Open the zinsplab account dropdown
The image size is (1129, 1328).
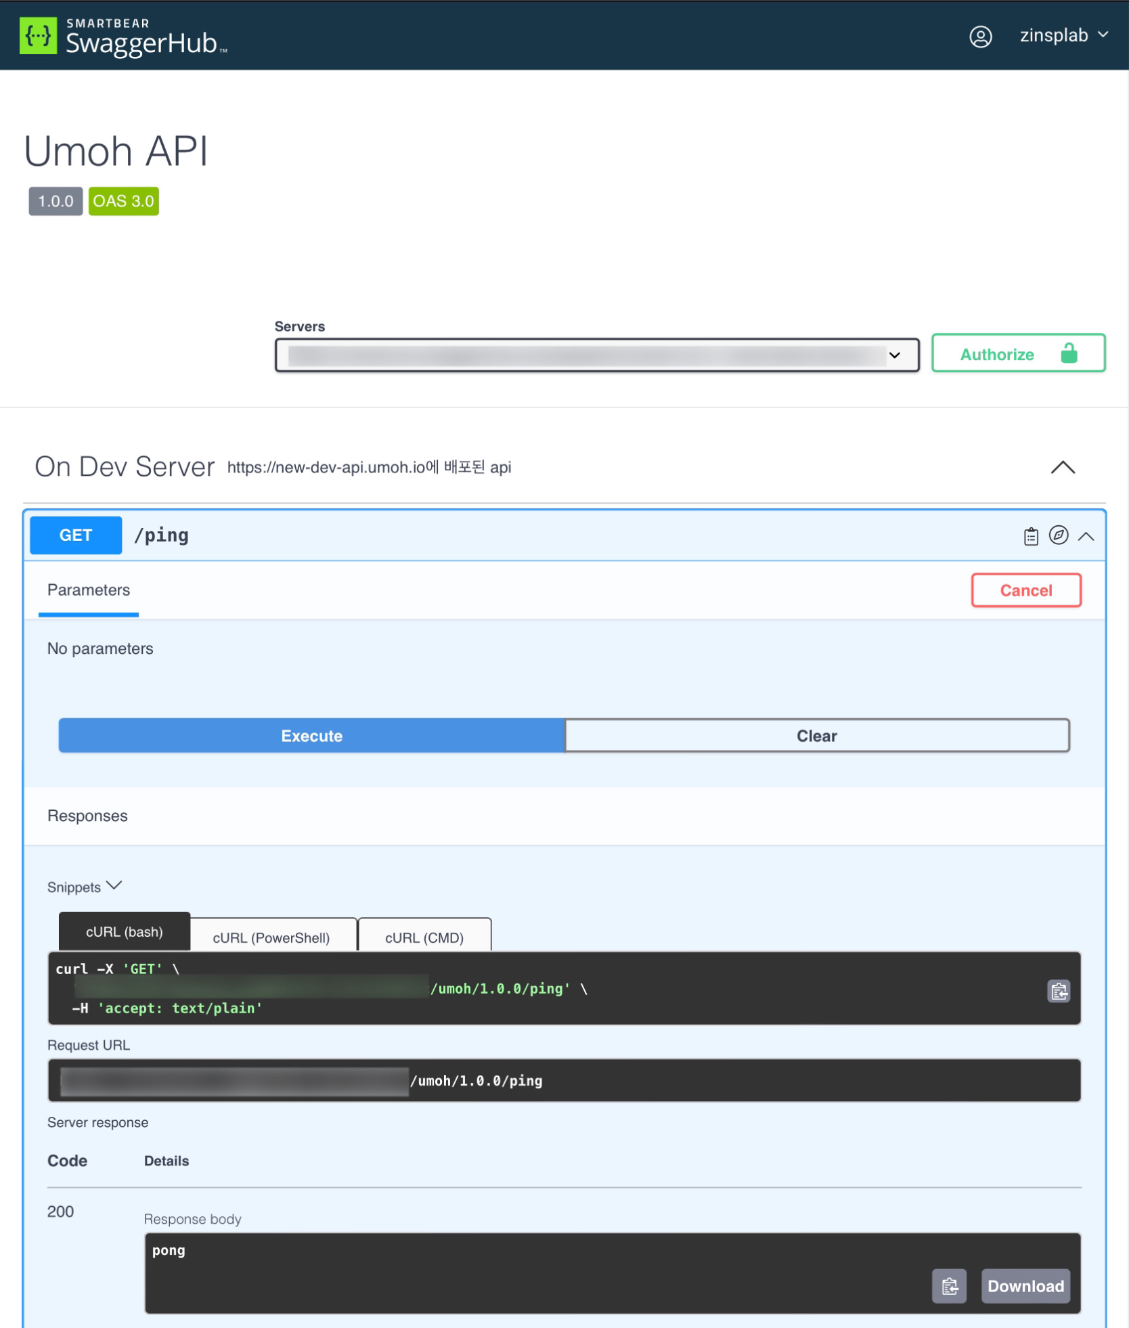click(x=1064, y=35)
